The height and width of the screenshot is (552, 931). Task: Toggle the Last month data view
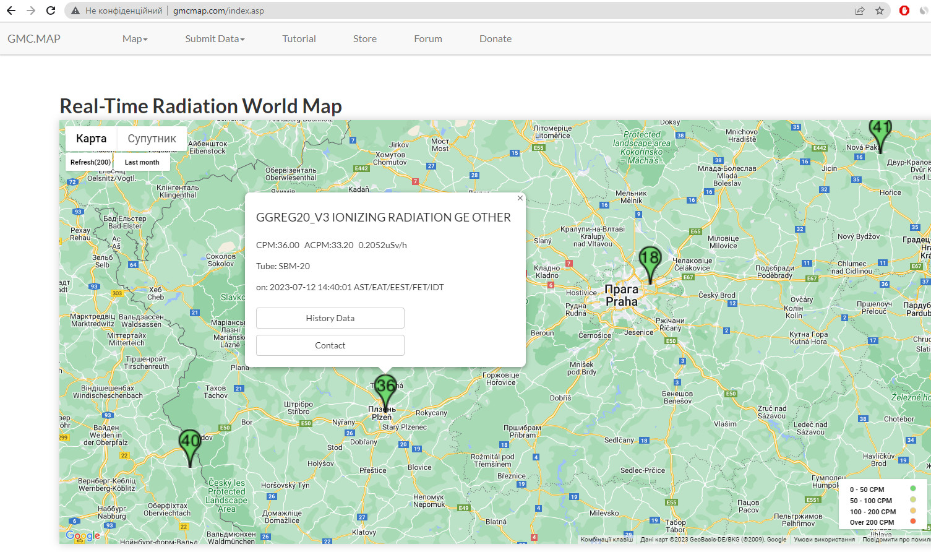(141, 162)
